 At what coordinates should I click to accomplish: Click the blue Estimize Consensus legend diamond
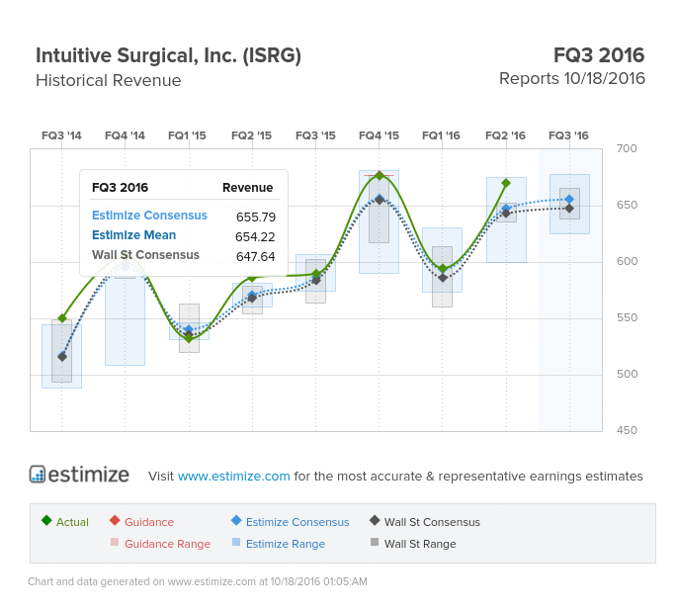[x=236, y=520]
